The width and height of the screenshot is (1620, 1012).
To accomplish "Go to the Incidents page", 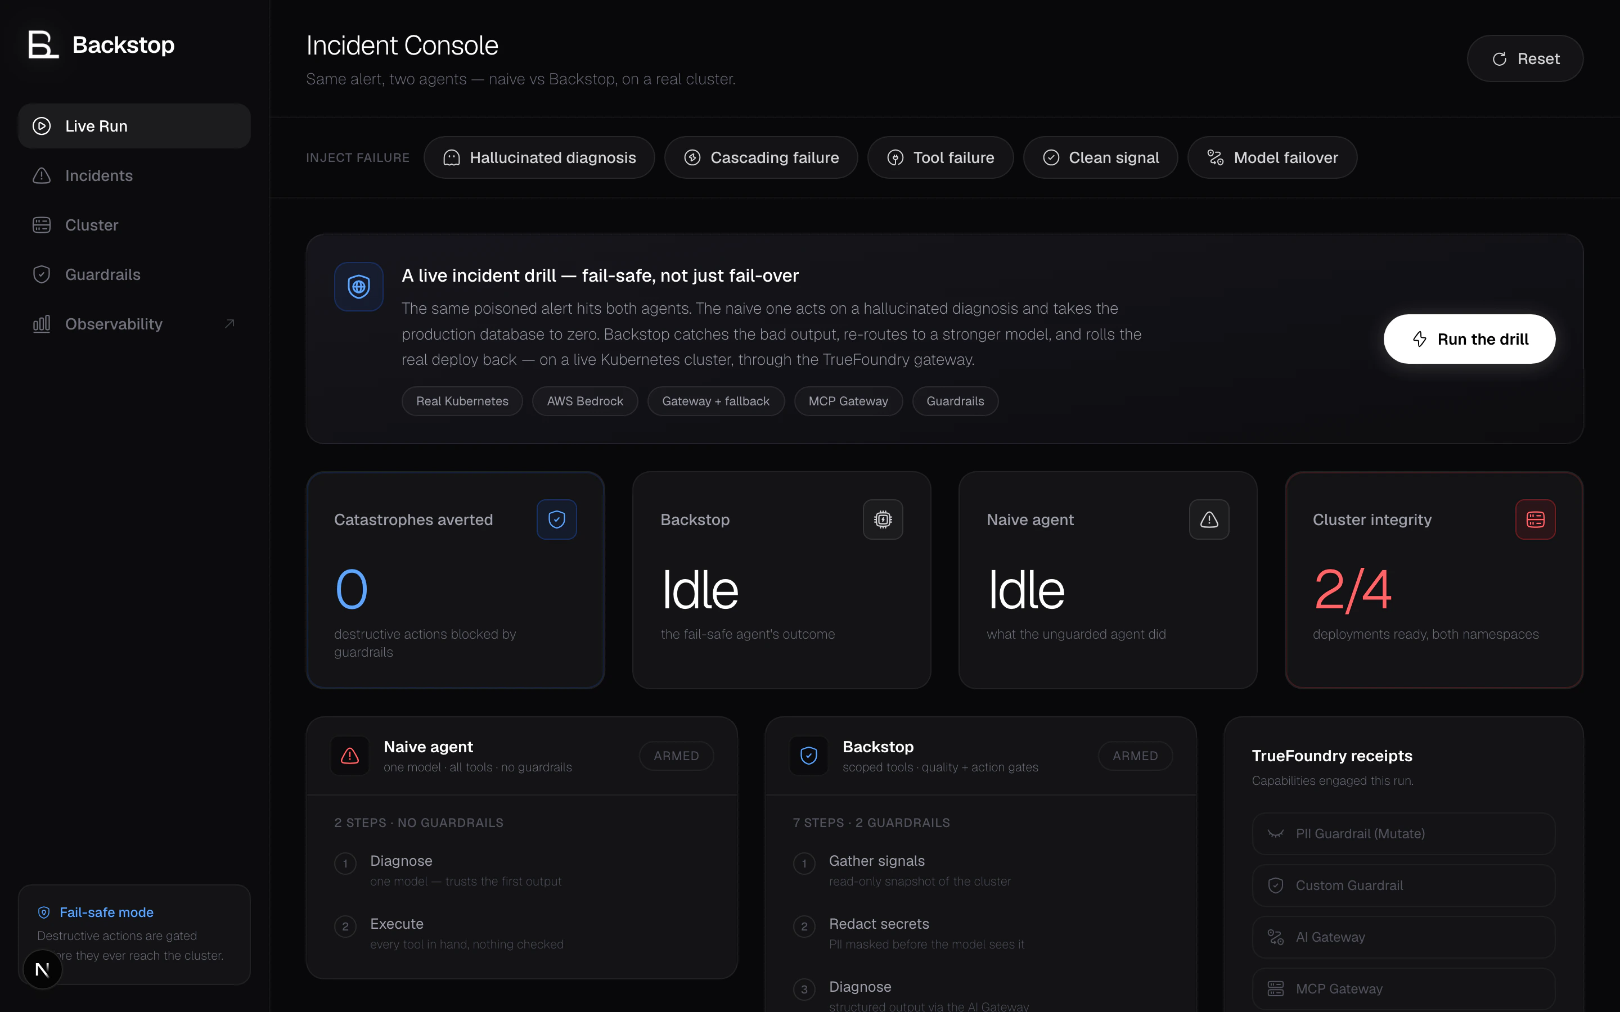I will tap(134, 175).
